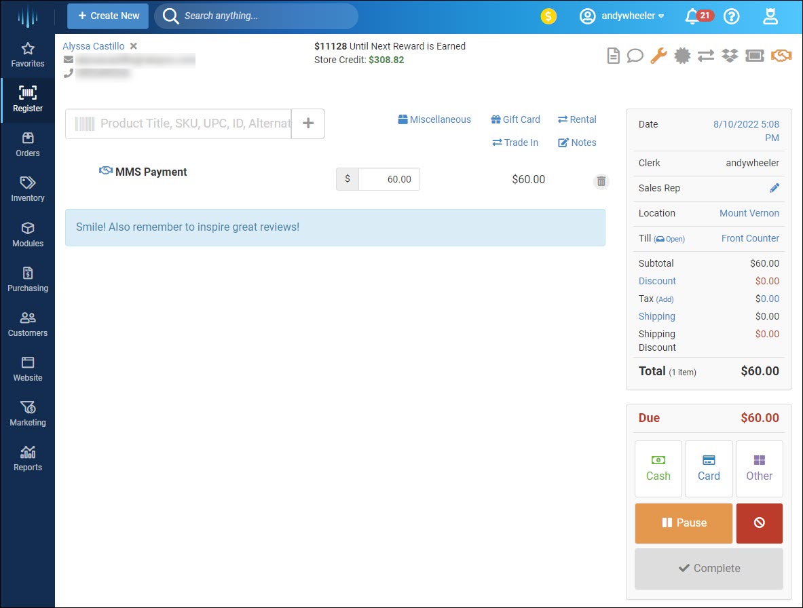This screenshot has width=803, height=608.
Task: Open Notes for the sale
Action: (x=577, y=142)
